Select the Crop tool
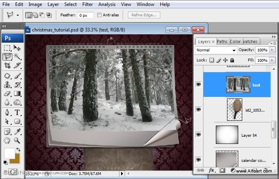 pos(7,65)
